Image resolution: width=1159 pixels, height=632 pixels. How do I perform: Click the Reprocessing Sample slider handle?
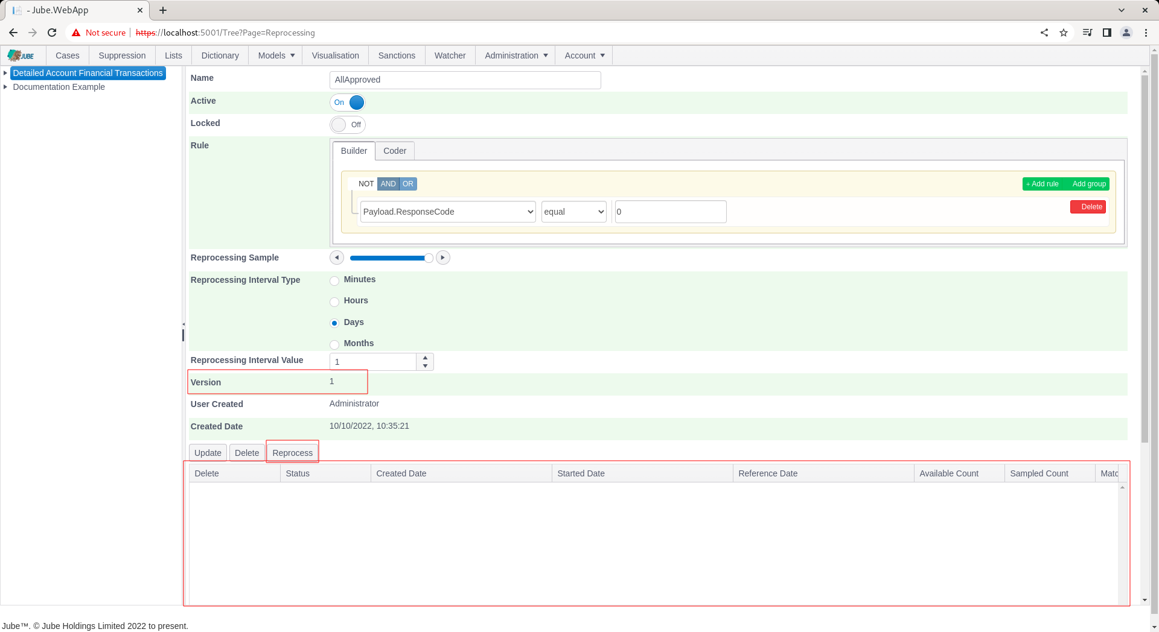tap(429, 258)
